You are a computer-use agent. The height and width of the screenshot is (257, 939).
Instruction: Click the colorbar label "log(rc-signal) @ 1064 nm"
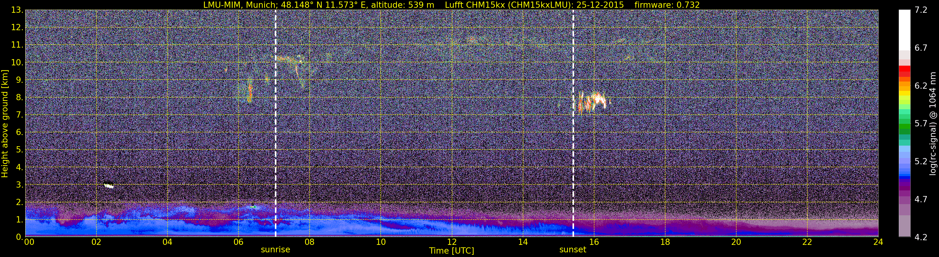point(933,124)
